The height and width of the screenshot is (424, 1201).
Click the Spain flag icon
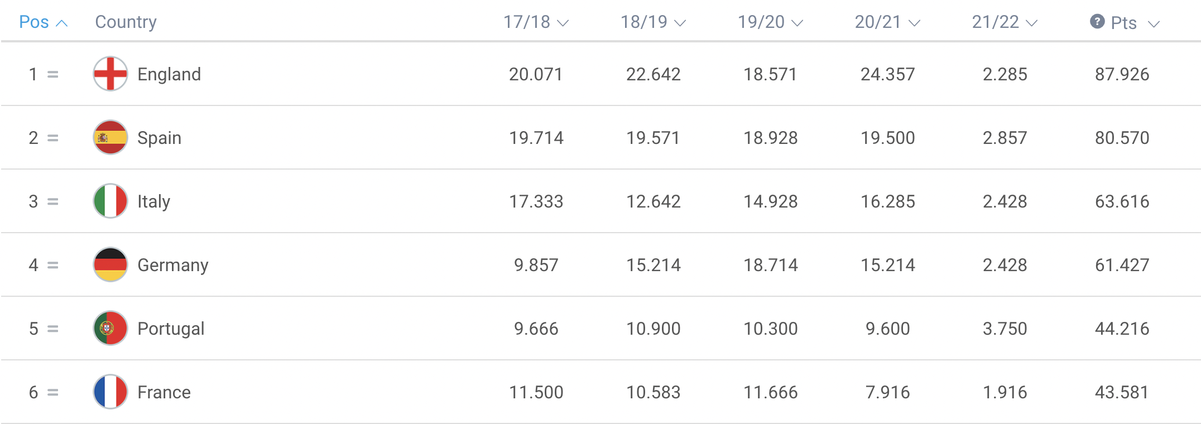111,137
